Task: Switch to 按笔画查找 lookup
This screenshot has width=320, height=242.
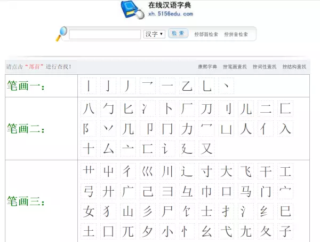Action: (235, 67)
